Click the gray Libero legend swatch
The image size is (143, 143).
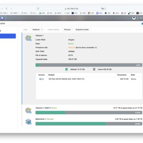pos(94,69)
